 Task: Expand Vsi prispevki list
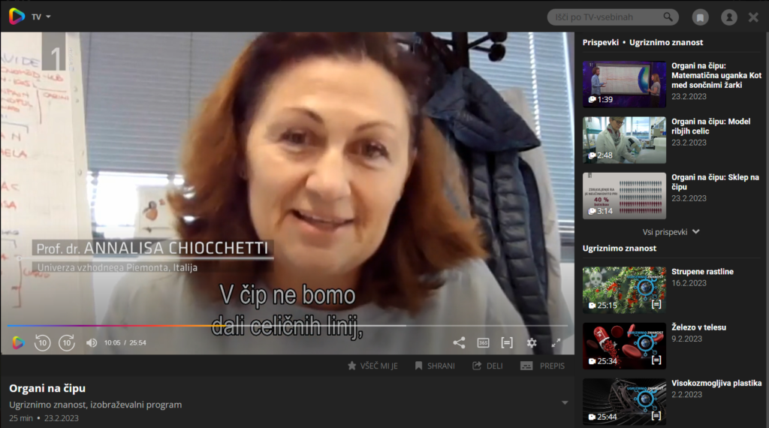(671, 232)
